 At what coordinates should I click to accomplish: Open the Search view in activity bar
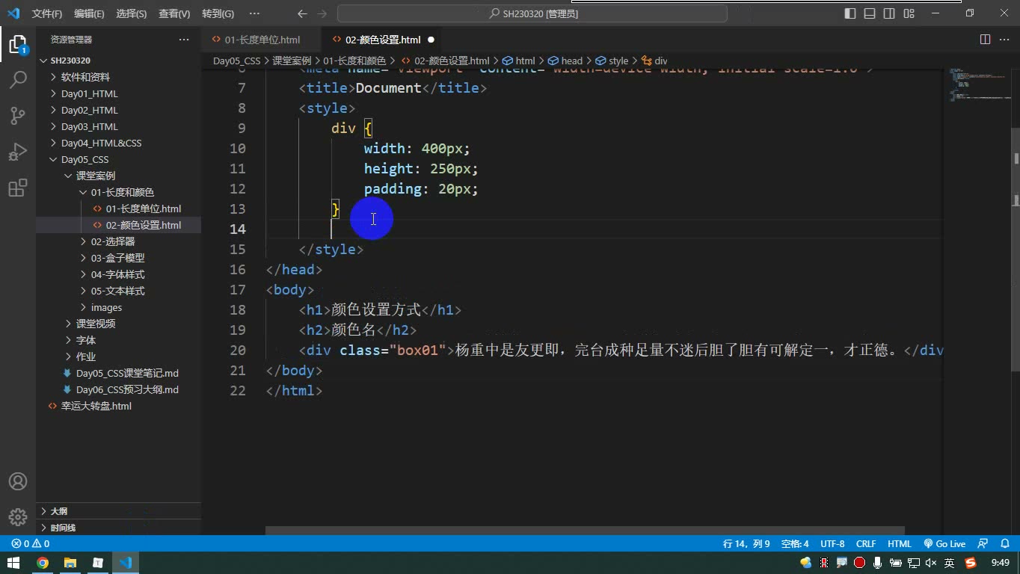click(18, 79)
